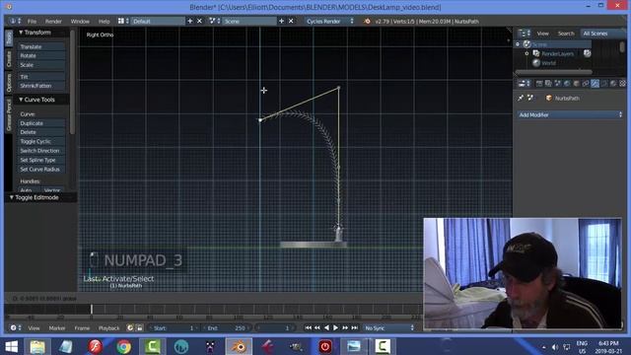
Task: Click the curve Delete button
Action: pos(41,132)
